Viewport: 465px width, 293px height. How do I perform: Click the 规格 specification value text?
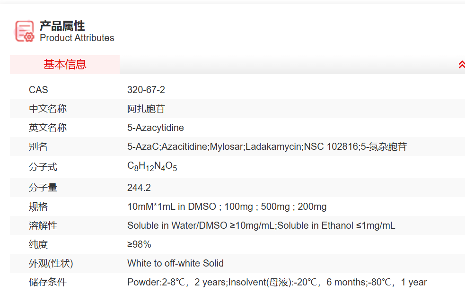(x=227, y=207)
